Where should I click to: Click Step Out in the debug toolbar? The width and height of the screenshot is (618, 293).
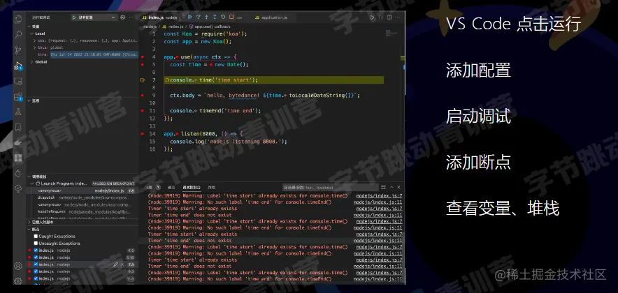[215, 17]
